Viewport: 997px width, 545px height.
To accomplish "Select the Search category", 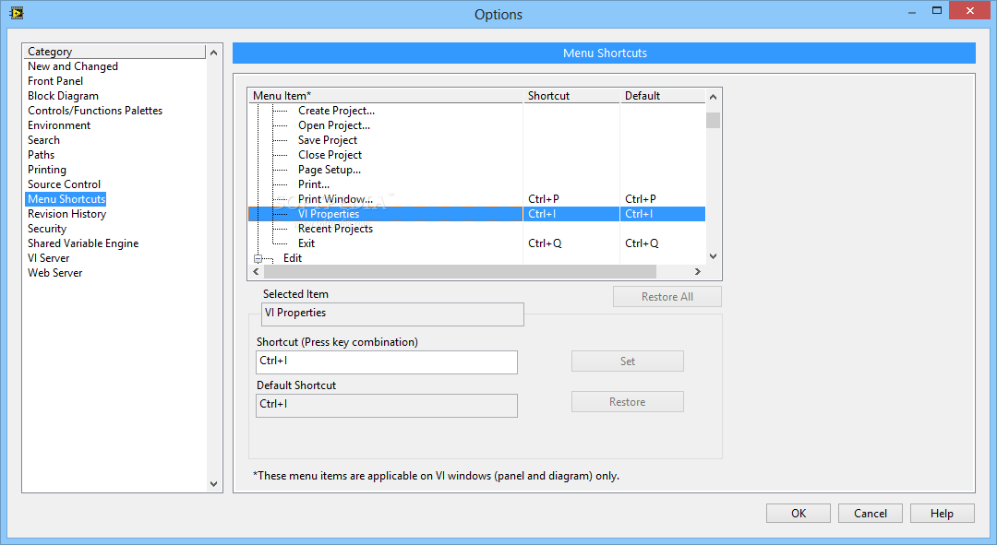I will coord(43,140).
